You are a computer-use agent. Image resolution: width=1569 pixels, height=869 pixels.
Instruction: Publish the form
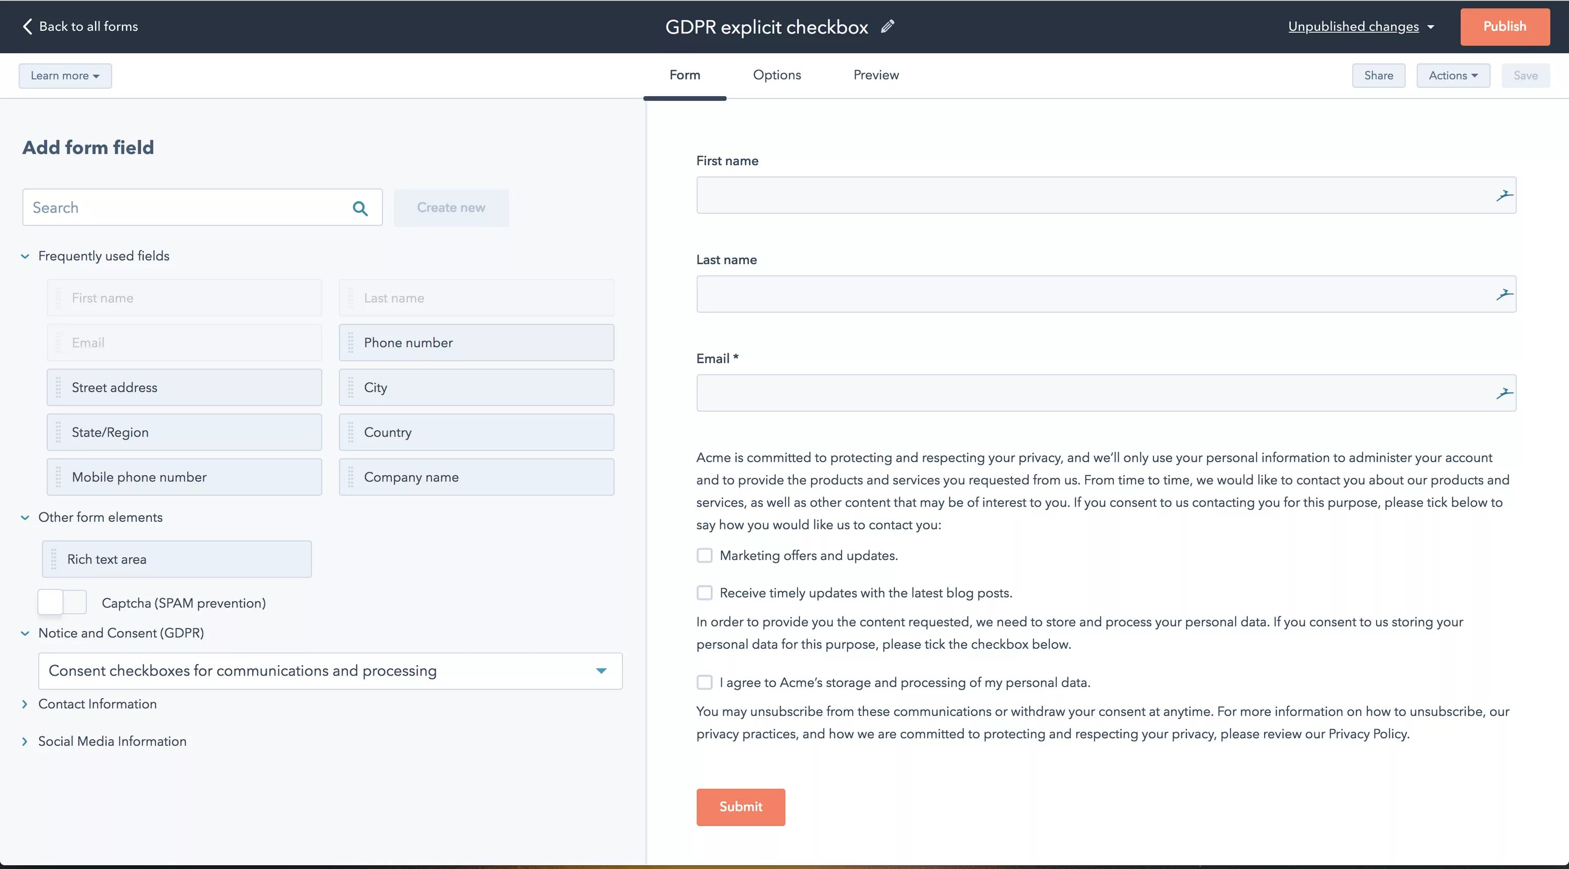tap(1505, 26)
